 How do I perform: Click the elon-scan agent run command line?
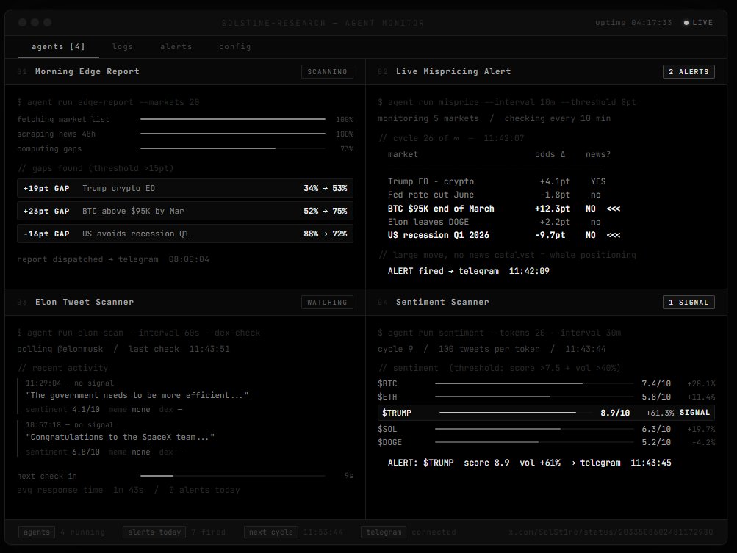coord(139,333)
